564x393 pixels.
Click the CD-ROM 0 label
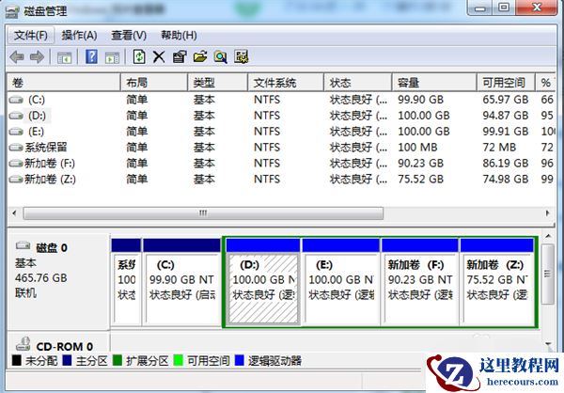point(64,347)
